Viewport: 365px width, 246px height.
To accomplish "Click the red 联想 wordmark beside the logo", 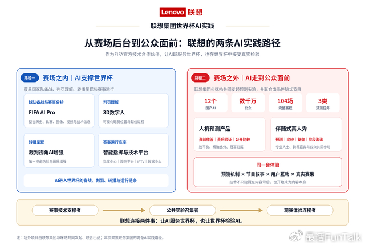I will [x=195, y=12].
